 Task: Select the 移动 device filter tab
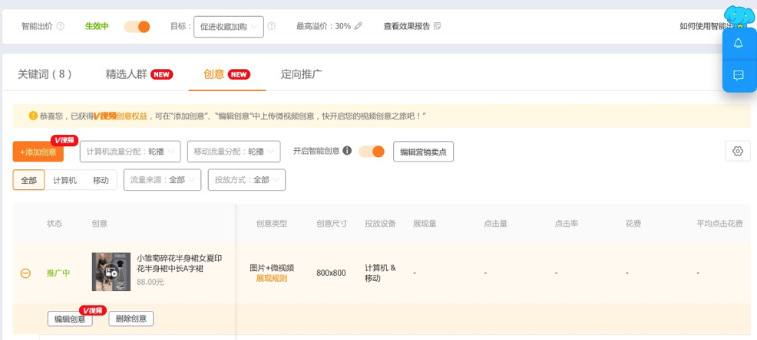[x=101, y=181]
